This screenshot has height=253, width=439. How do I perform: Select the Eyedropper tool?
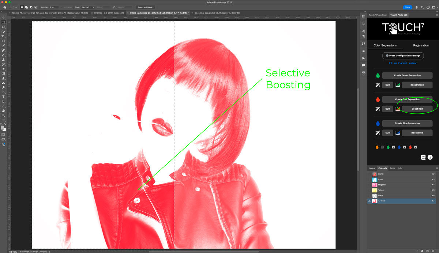click(3, 46)
